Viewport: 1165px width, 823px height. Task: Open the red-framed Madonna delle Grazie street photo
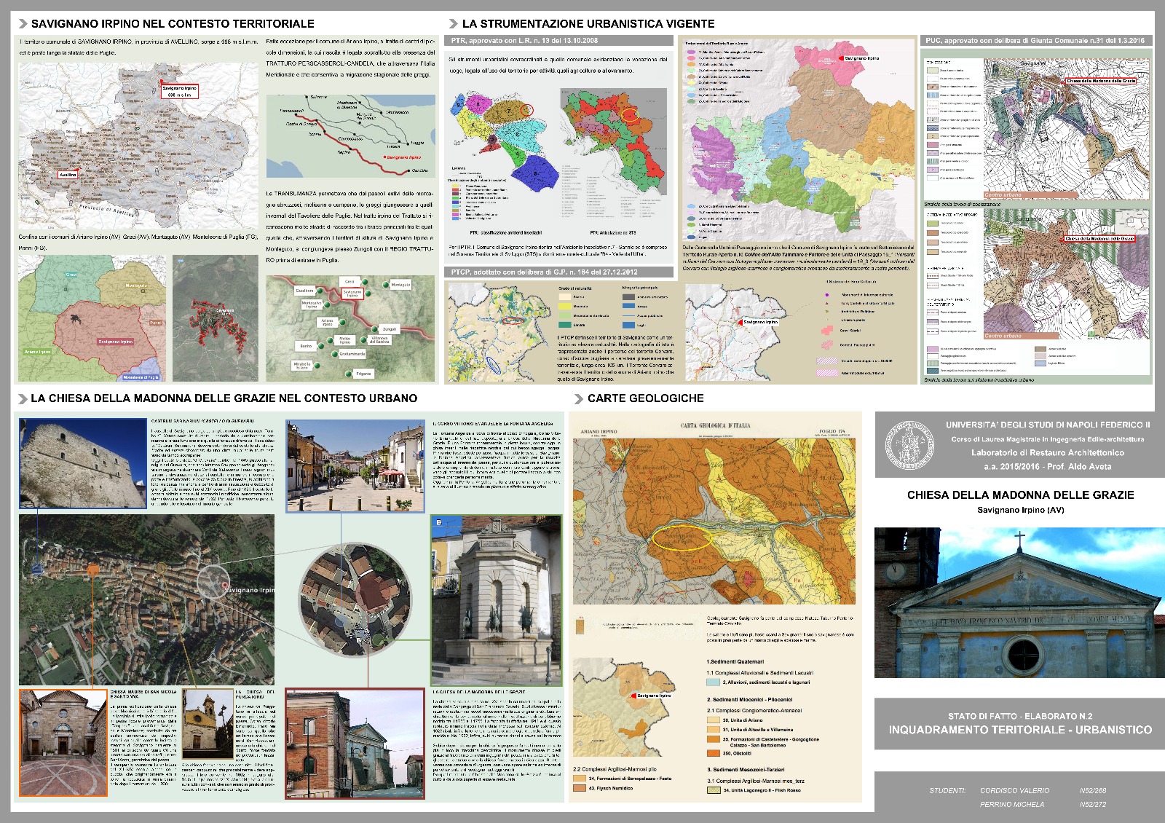(x=355, y=744)
